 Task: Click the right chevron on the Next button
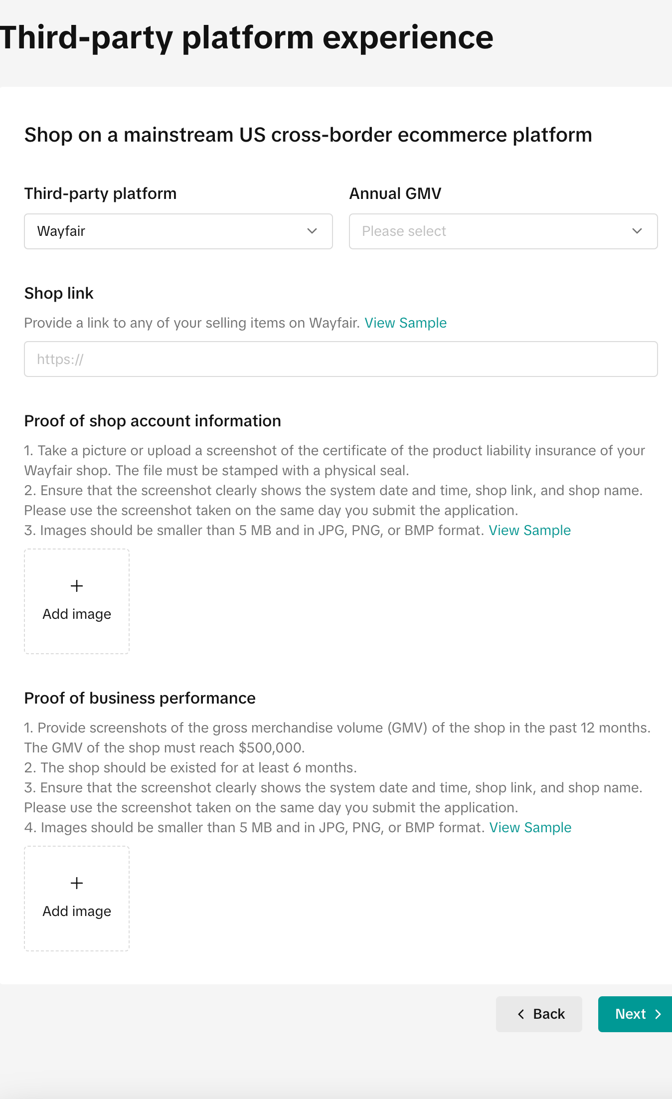pos(658,1014)
